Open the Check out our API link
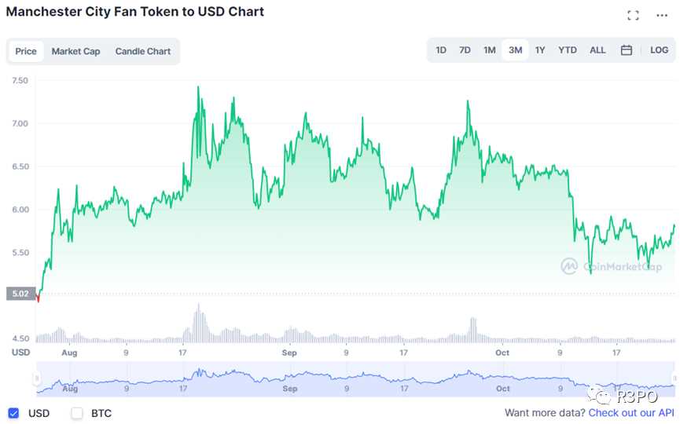Screen dimensions: 680x424 [630, 413]
